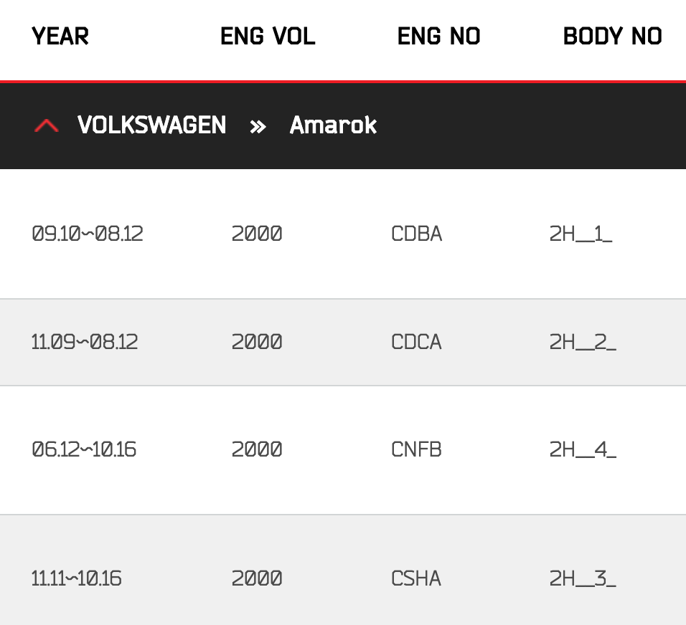Click the year range 11.11~10.16

pos(77,578)
